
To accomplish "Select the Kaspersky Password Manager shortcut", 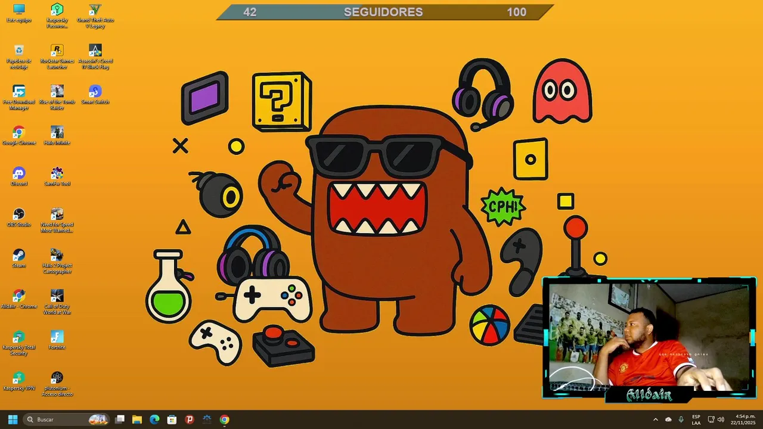I will pyautogui.click(x=57, y=16).
